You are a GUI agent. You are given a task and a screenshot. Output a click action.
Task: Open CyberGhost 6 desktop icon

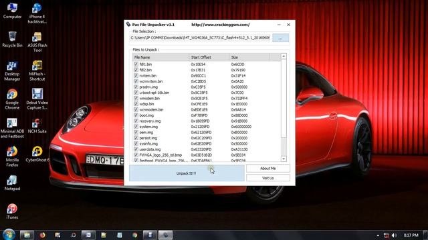click(37, 154)
